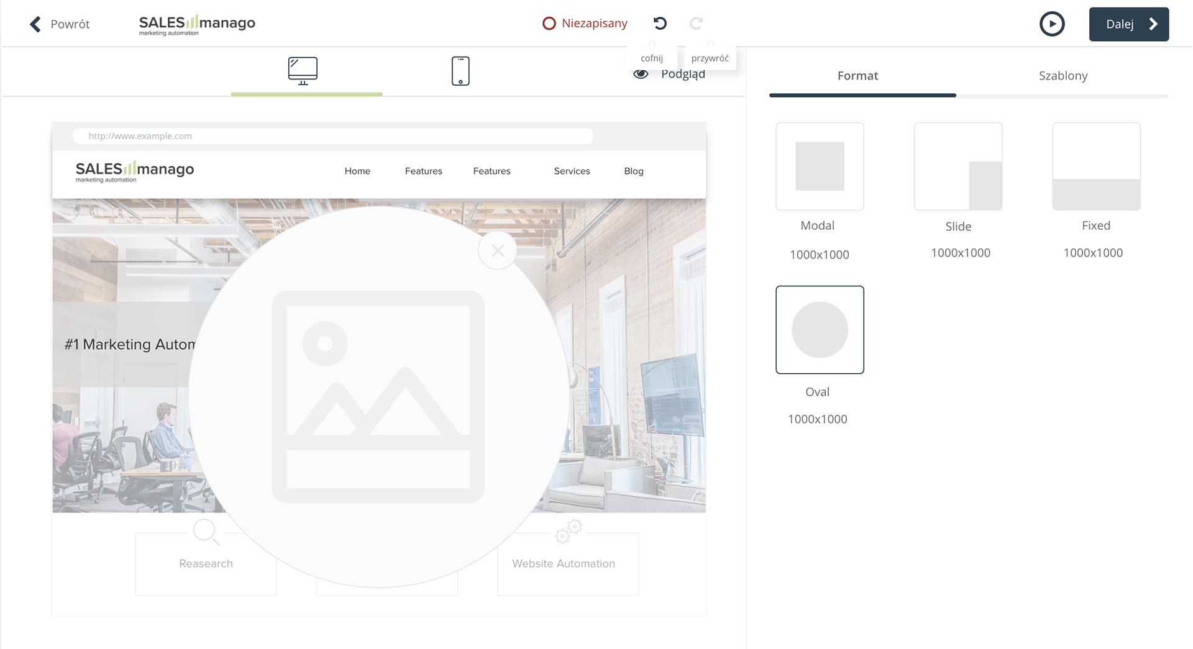
Task: Click the Slide label text
Action: tap(958, 227)
